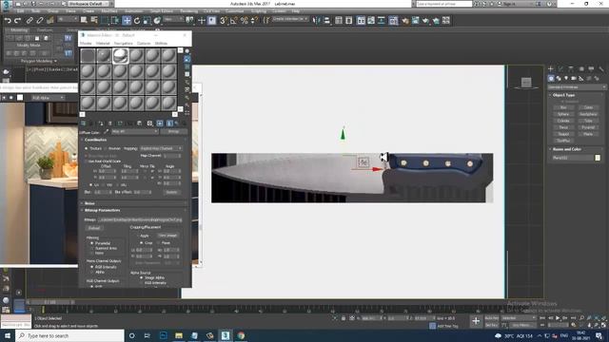Open the Create tab plus icon
Screen dimensions: 609x342
coord(551,68)
